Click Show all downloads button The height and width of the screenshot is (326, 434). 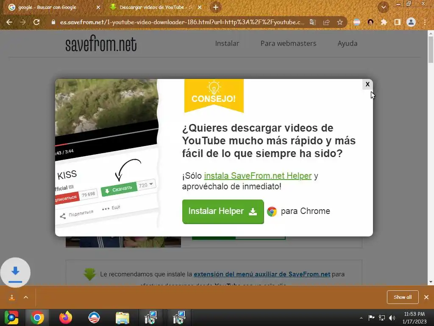coord(403,297)
